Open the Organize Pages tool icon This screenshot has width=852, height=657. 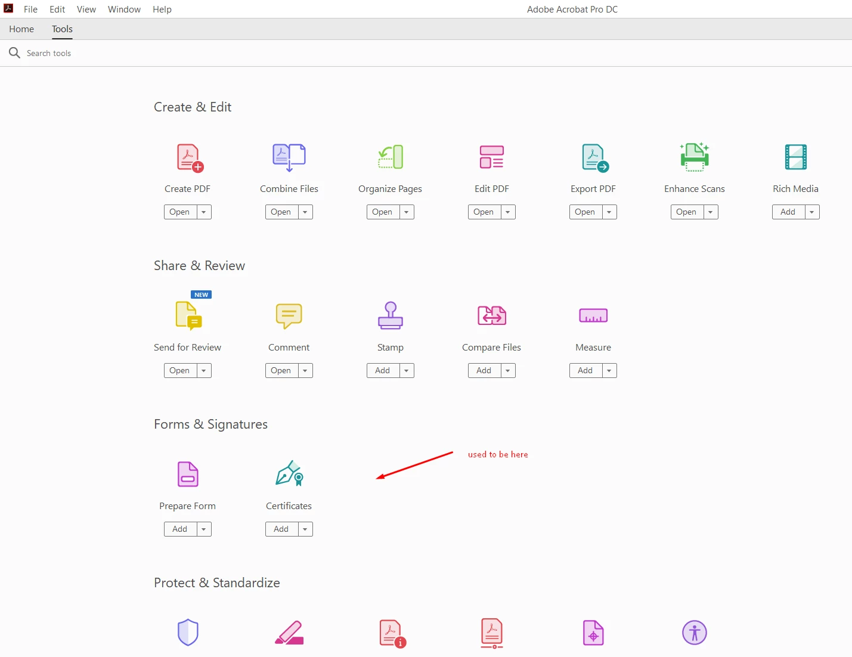point(391,157)
